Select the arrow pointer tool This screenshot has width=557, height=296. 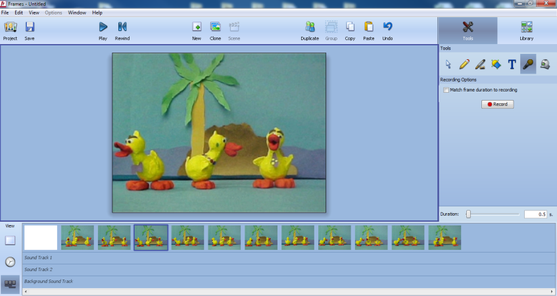pos(448,64)
